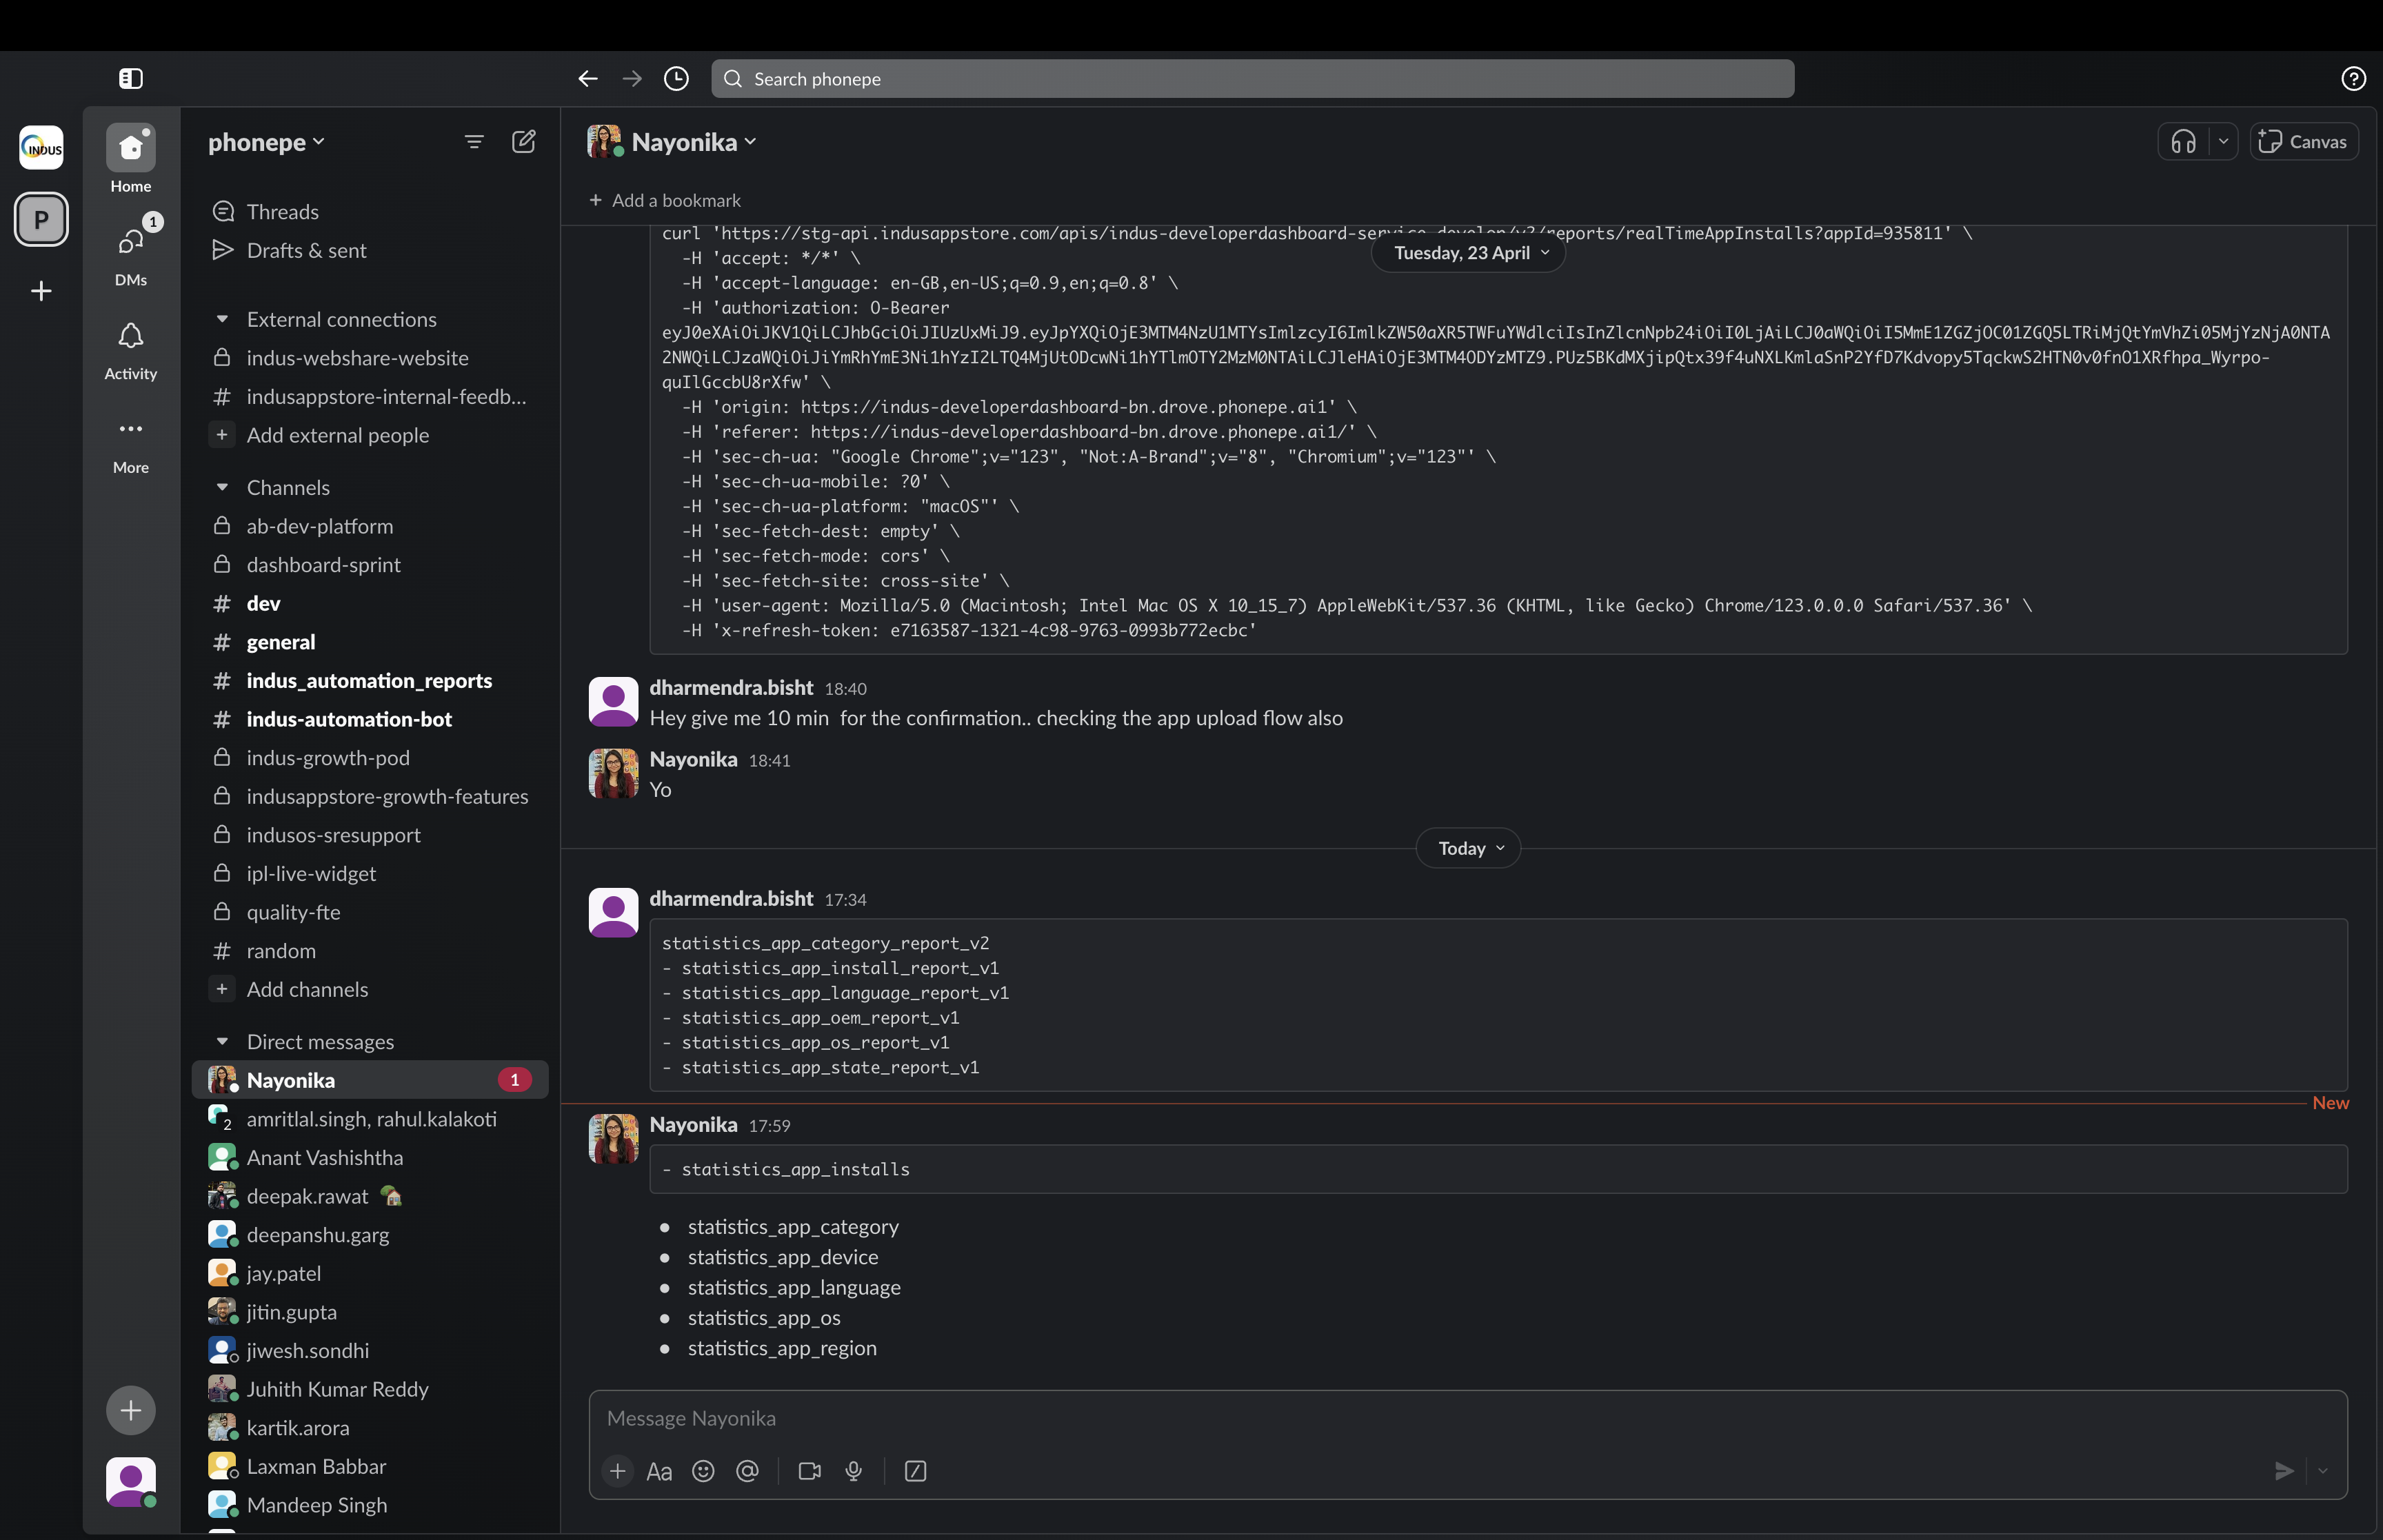Open Nayonika direct message
This screenshot has height=1540, width=2383.
[370, 1080]
